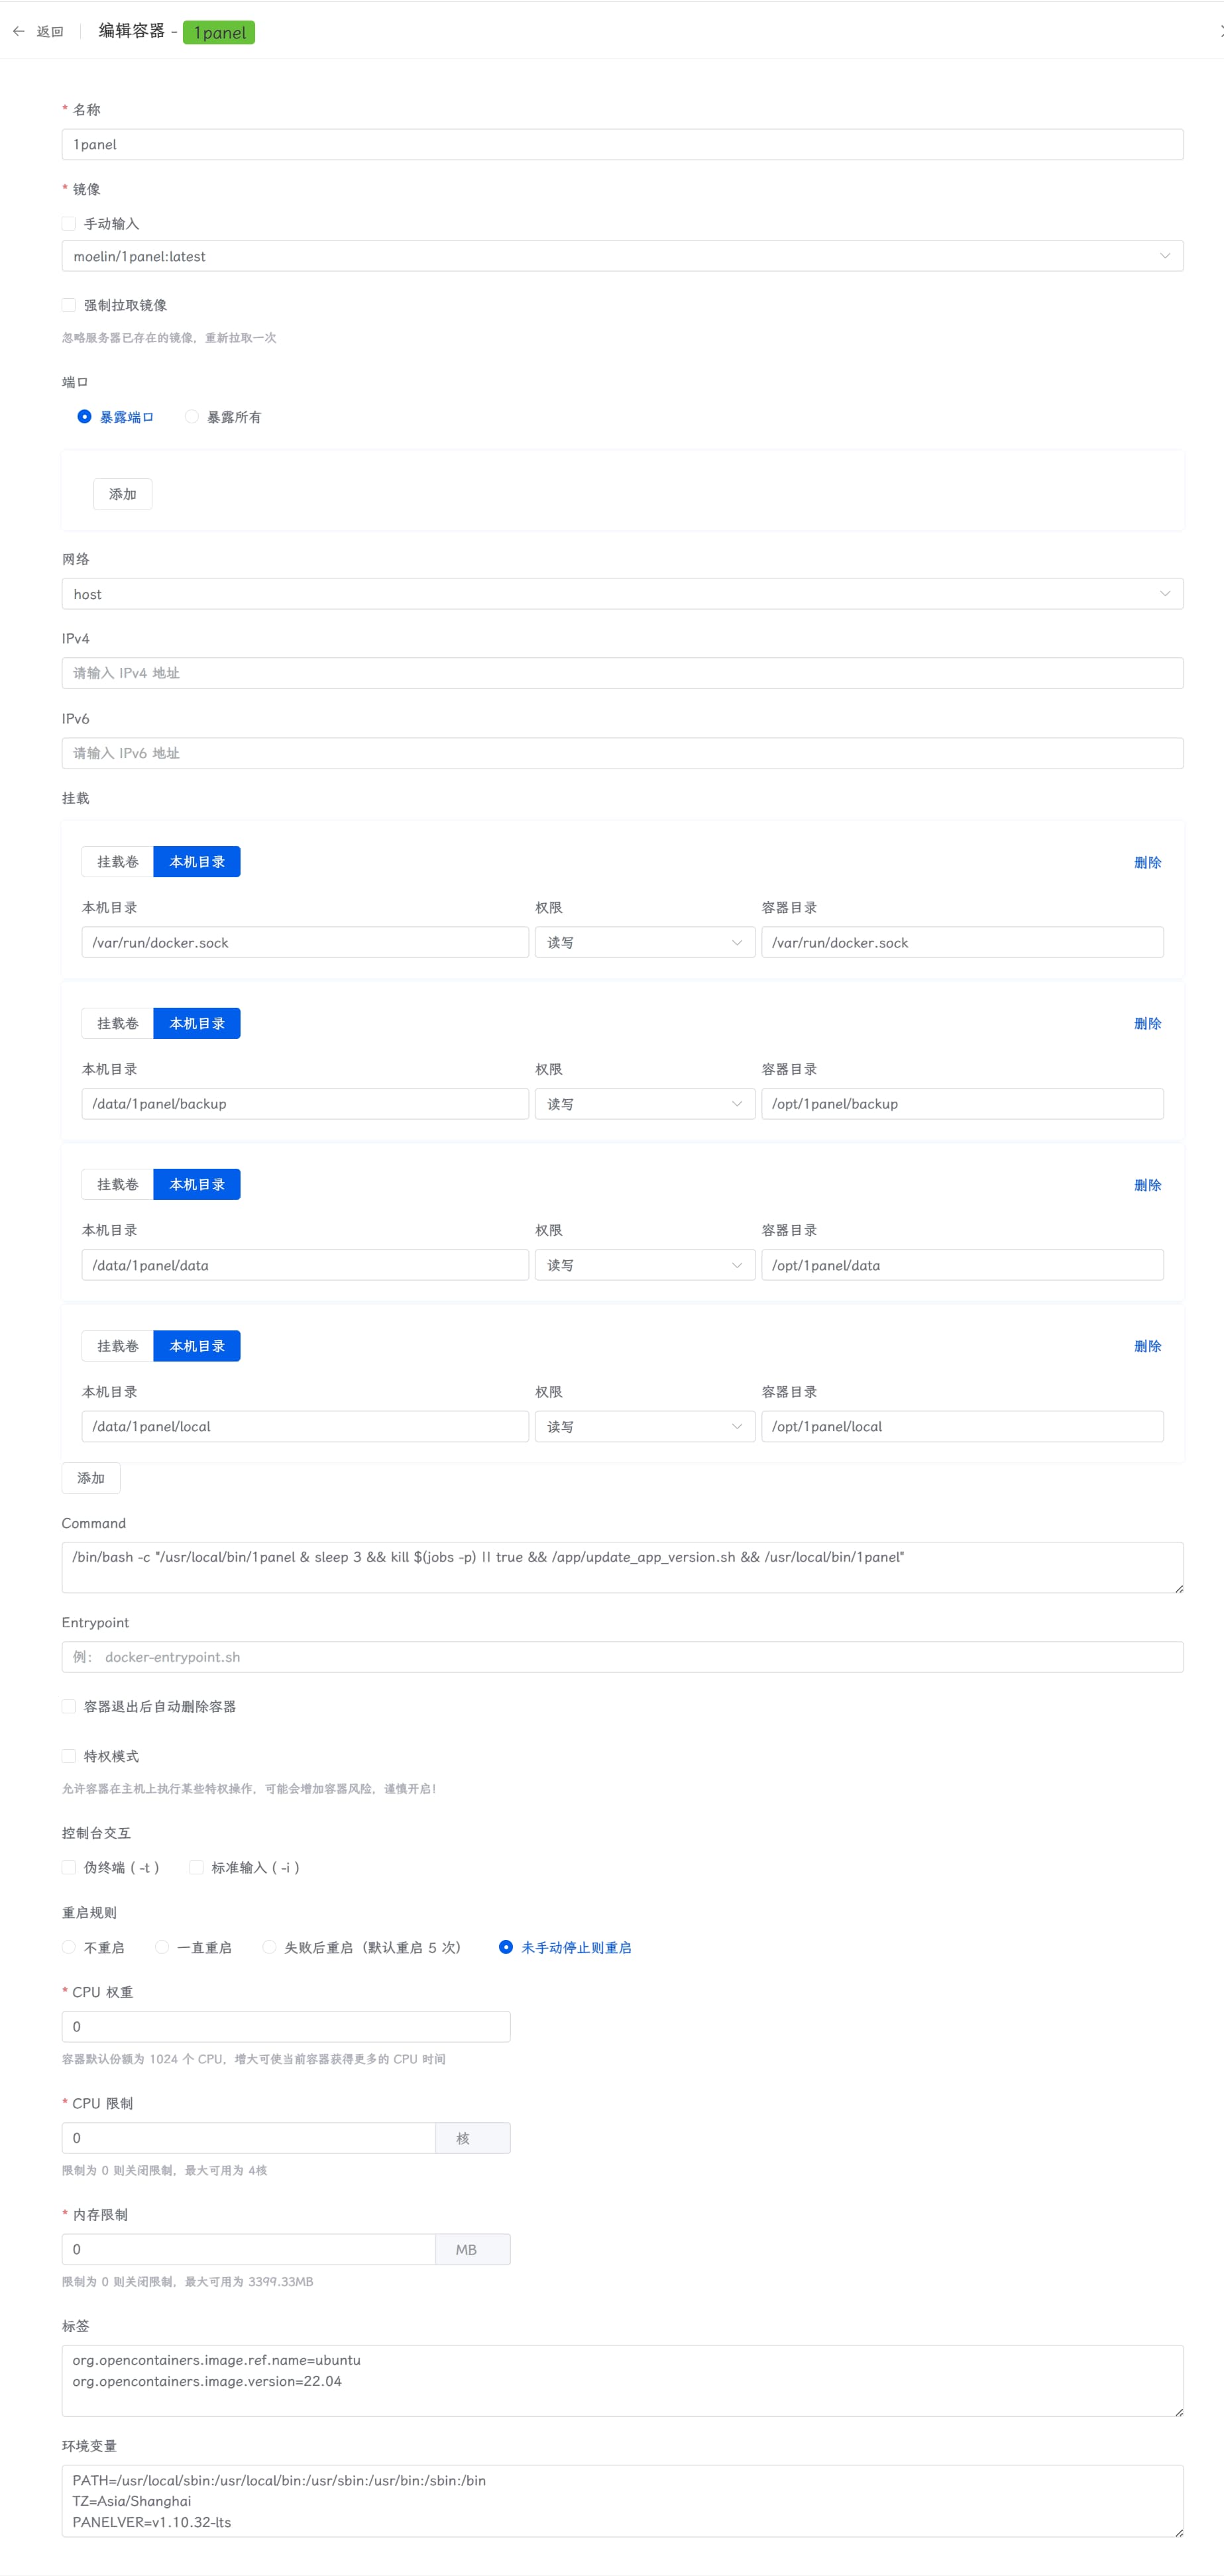Screen dimensions: 1224x2576
Task: Open the image dropdown moelin/1panel:latest
Action: pyautogui.click(x=622, y=256)
